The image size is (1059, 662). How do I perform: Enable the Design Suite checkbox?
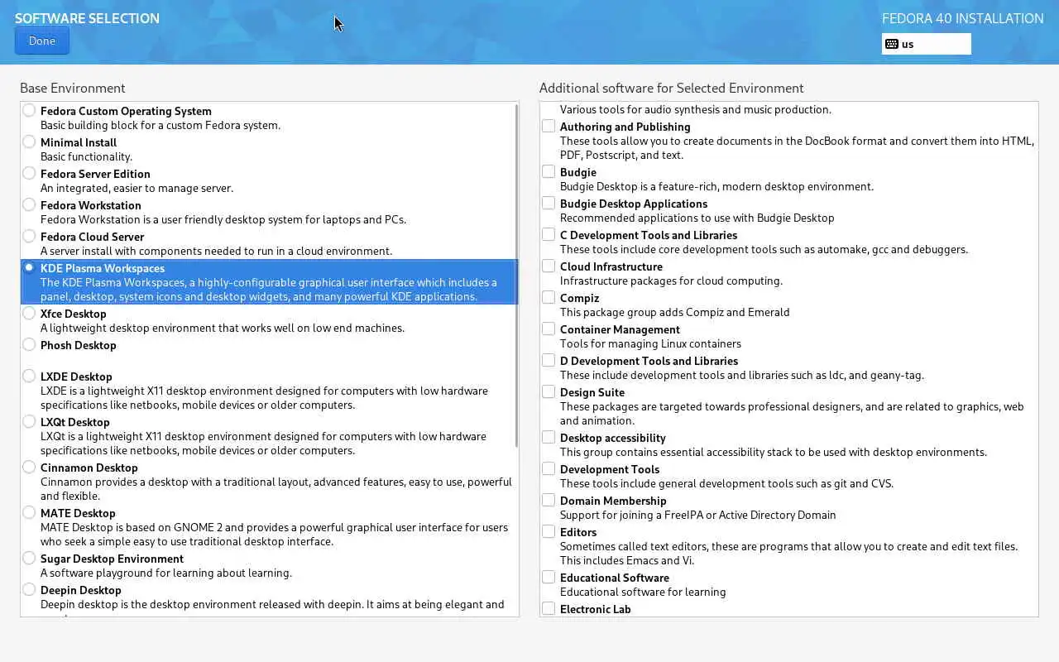(549, 391)
